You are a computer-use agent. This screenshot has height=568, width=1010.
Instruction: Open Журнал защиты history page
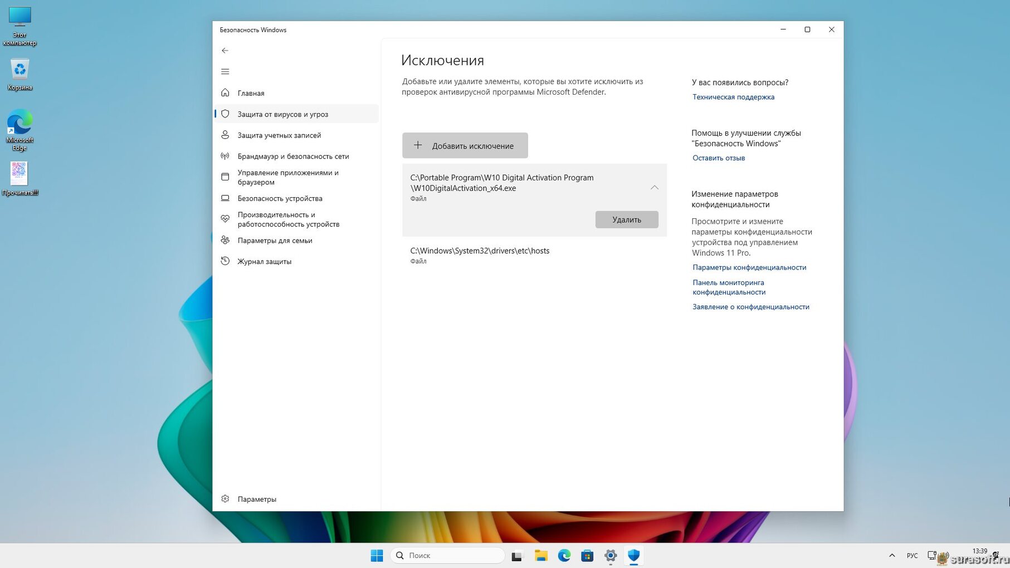[264, 261]
